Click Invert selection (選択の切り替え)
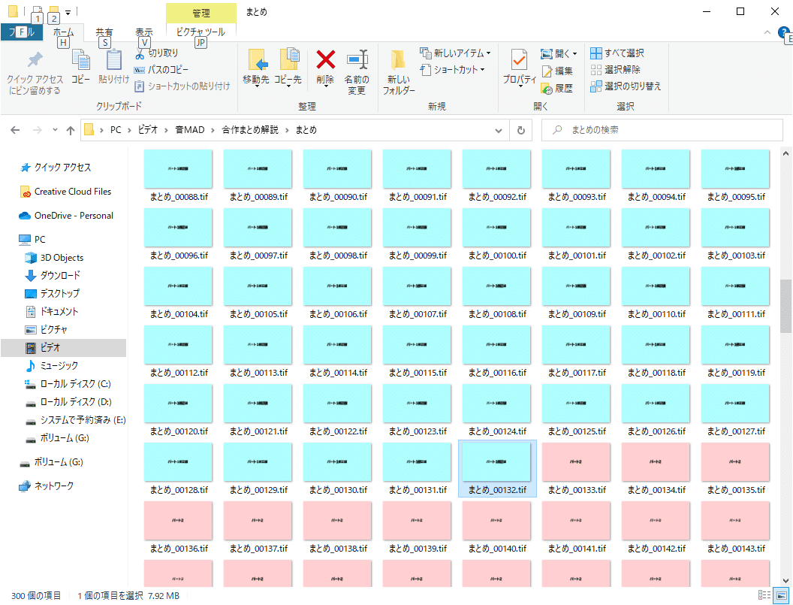The width and height of the screenshot is (793, 605). point(626,86)
